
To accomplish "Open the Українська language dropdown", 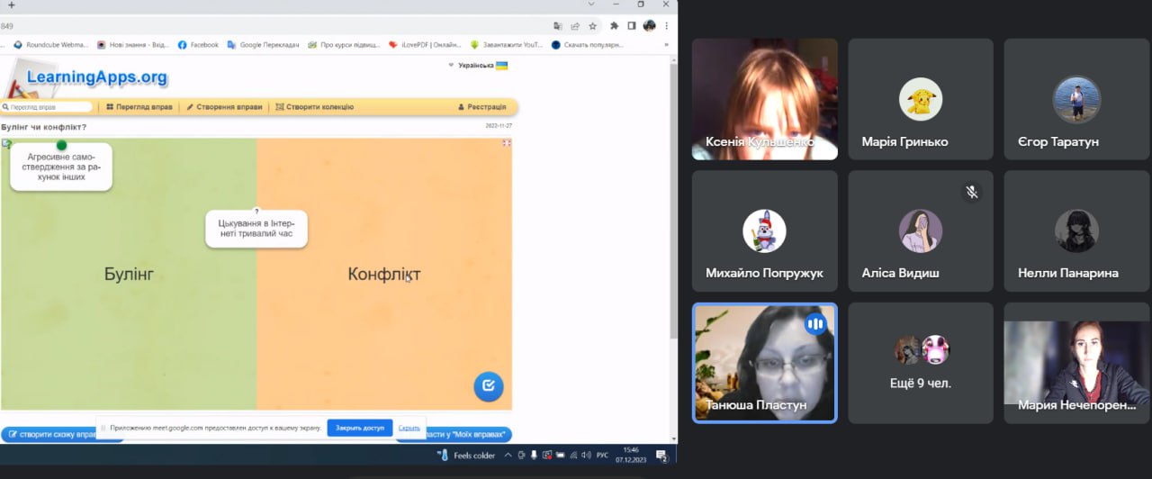I will pyautogui.click(x=478, y=66).
